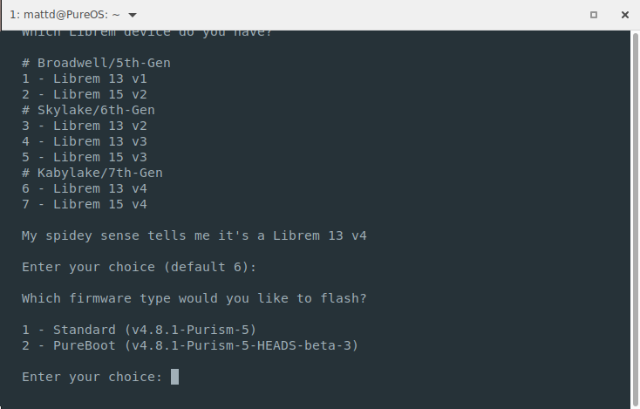Select the mattd@PureOS terminal tab title
Viewport: 640px width, 409px height.
point(65,15)
